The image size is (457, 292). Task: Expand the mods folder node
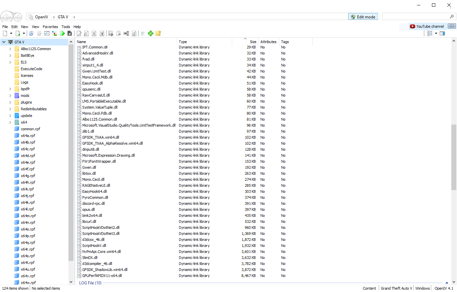(10, 96)
